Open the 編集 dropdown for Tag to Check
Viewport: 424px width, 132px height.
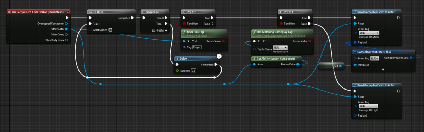point(280,47)
